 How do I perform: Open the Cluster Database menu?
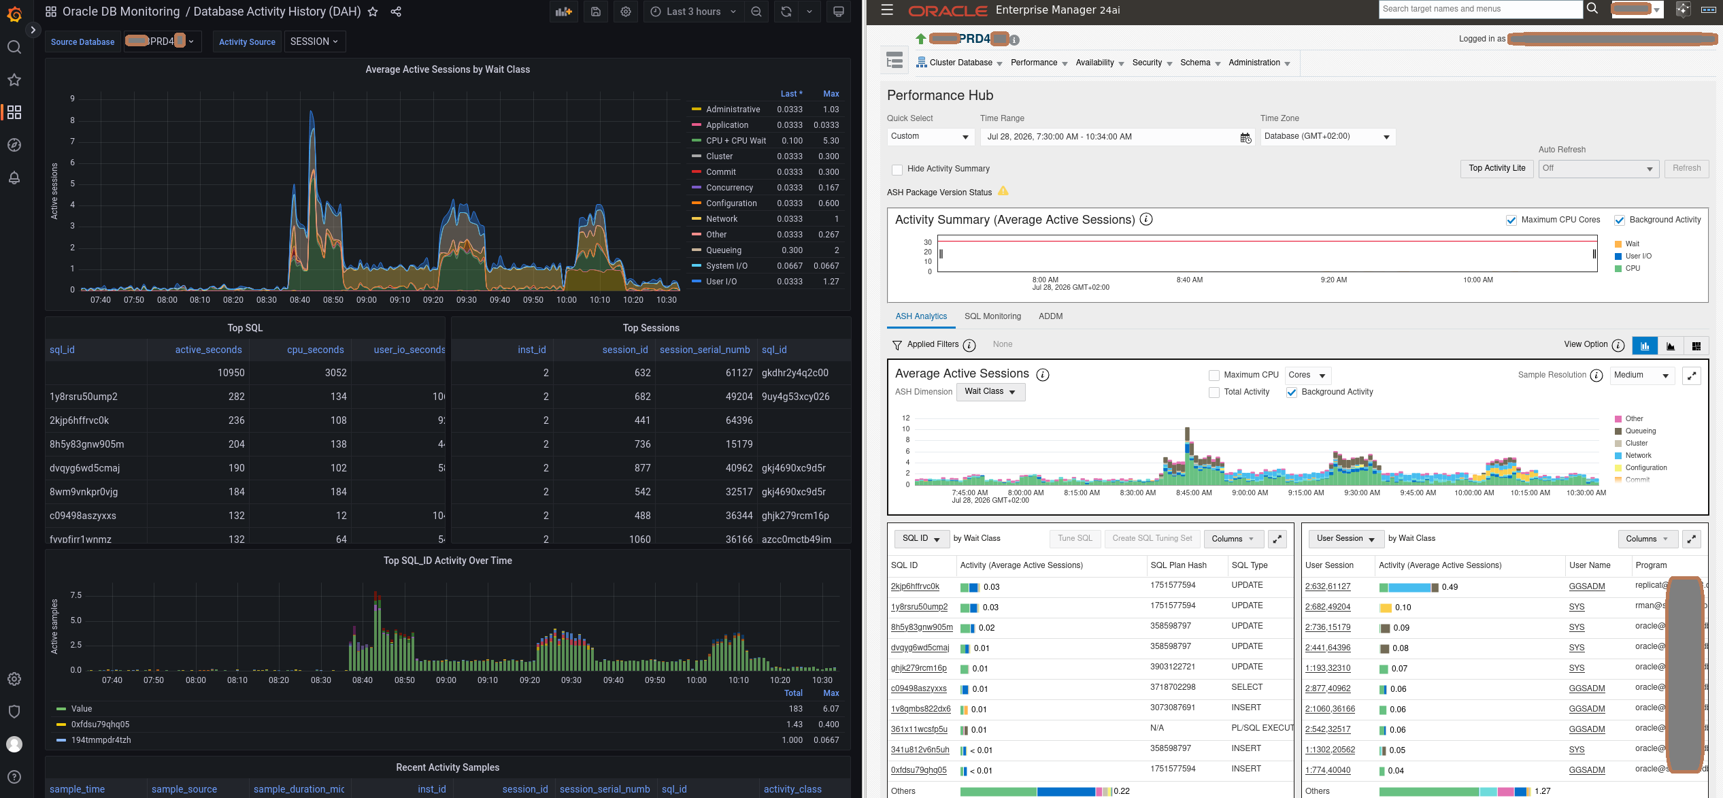[960, 63]
